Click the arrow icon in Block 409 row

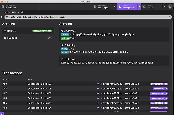[98, 84]
